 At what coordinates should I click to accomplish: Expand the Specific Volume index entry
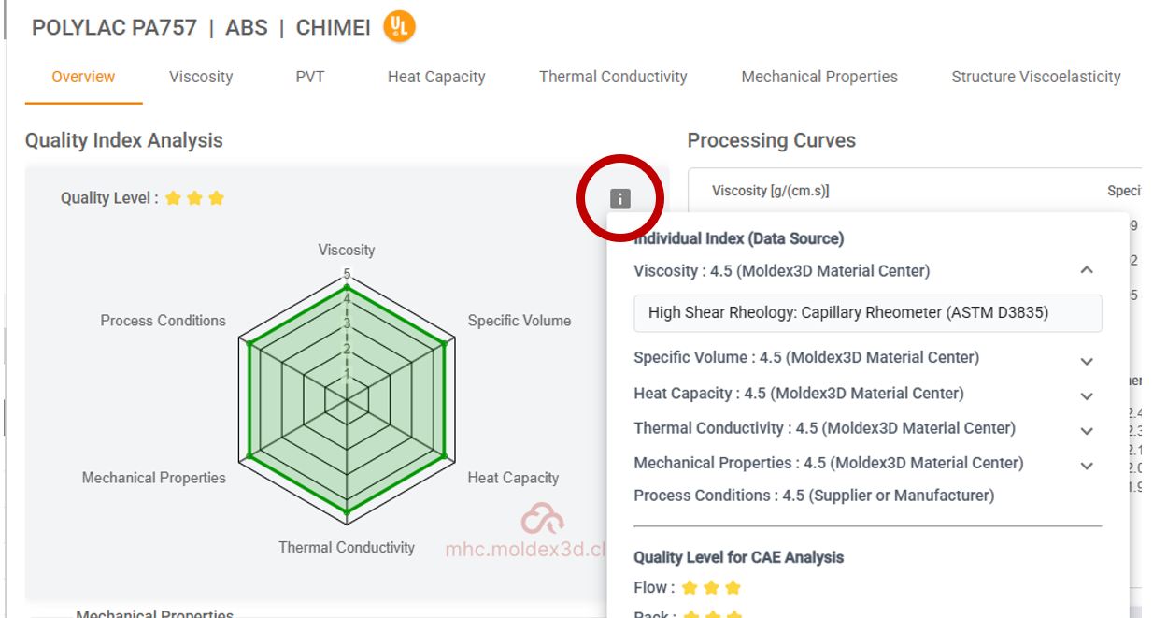tap(1087, 361)
